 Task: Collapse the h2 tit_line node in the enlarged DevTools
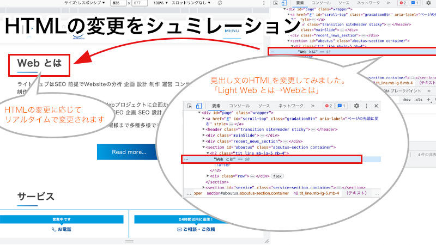pos(208,153)
